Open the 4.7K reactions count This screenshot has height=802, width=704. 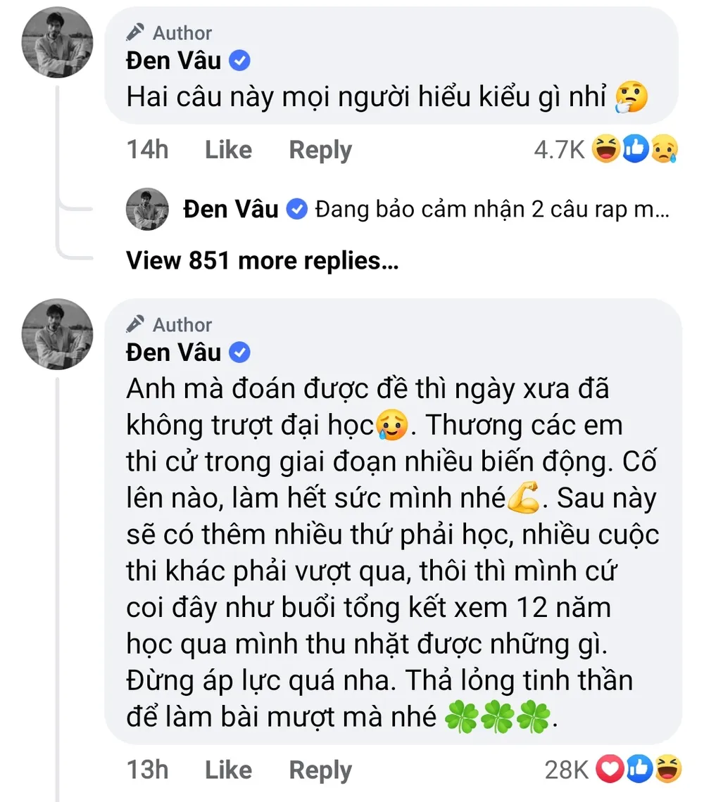point(560,150)
